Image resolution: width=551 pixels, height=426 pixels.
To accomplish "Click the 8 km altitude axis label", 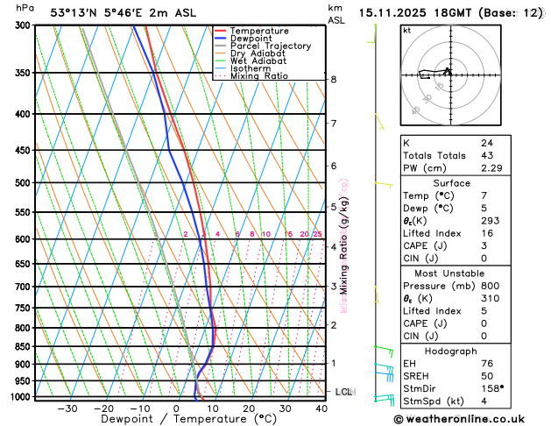I will pos(334,80).
